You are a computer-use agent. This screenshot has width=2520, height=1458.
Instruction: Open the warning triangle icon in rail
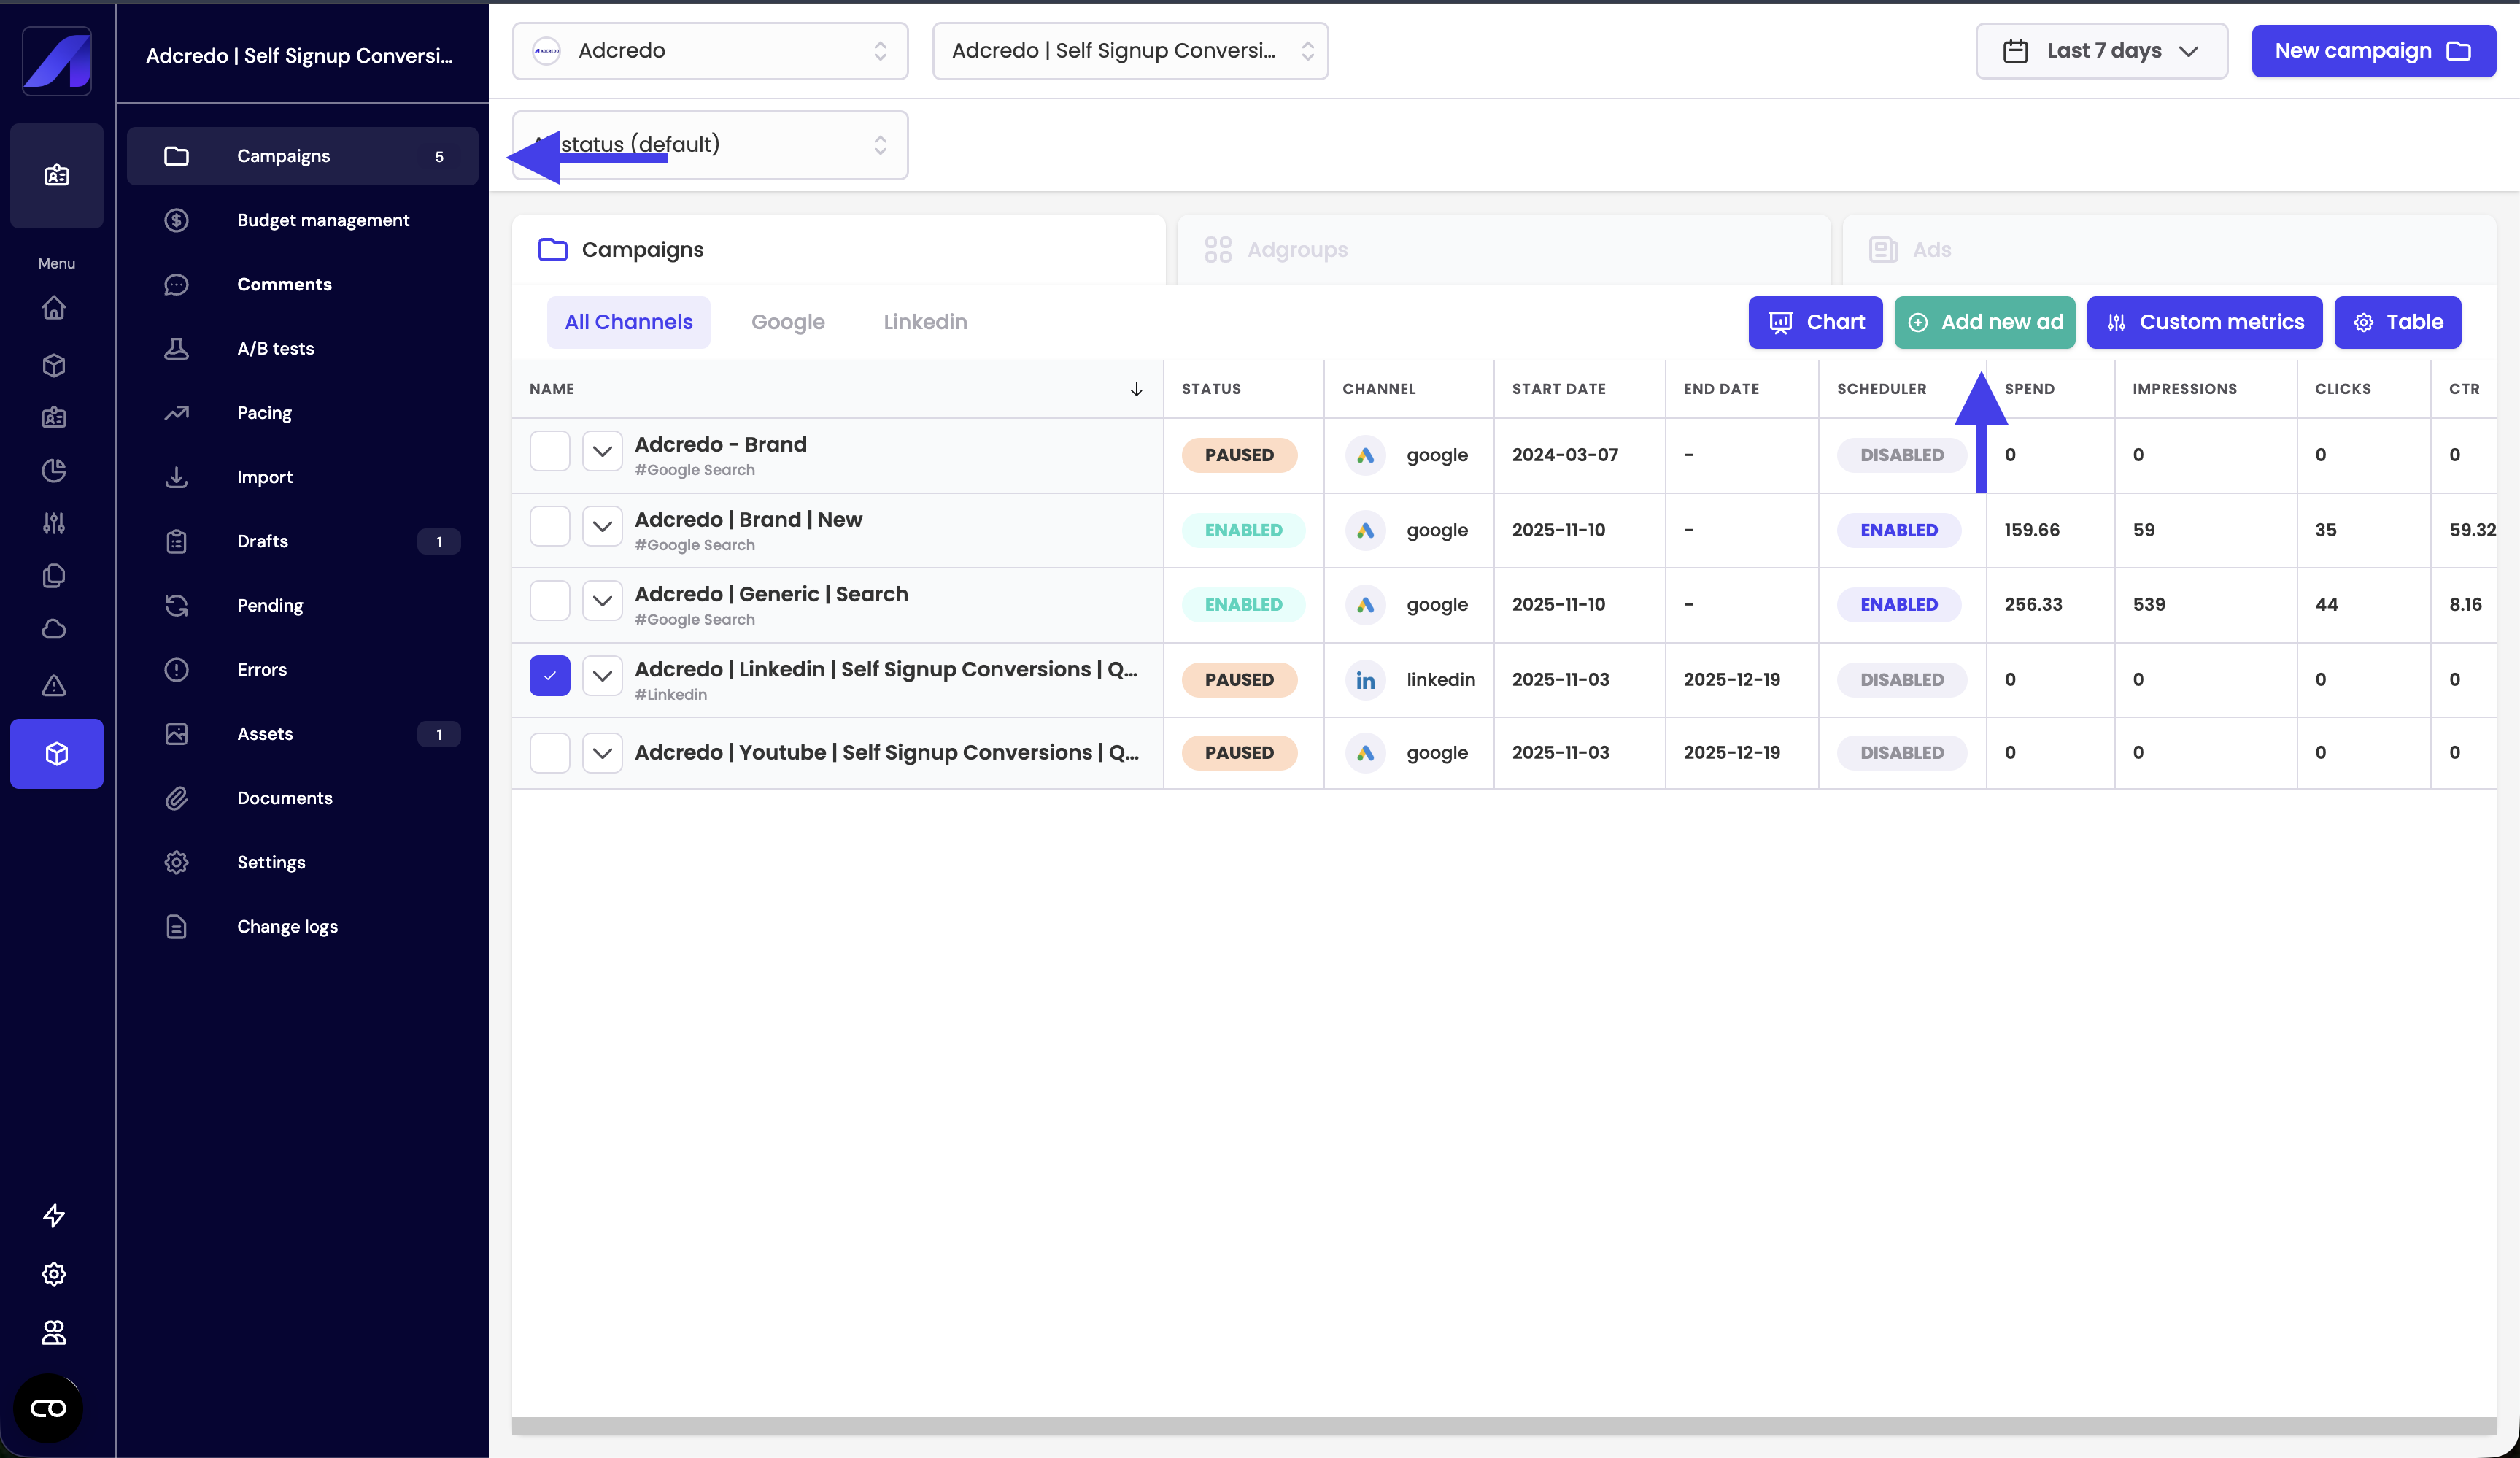54,685
